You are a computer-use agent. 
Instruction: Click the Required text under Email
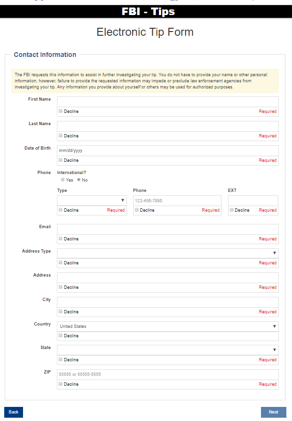pyautogui.click(x=268, y=239)
